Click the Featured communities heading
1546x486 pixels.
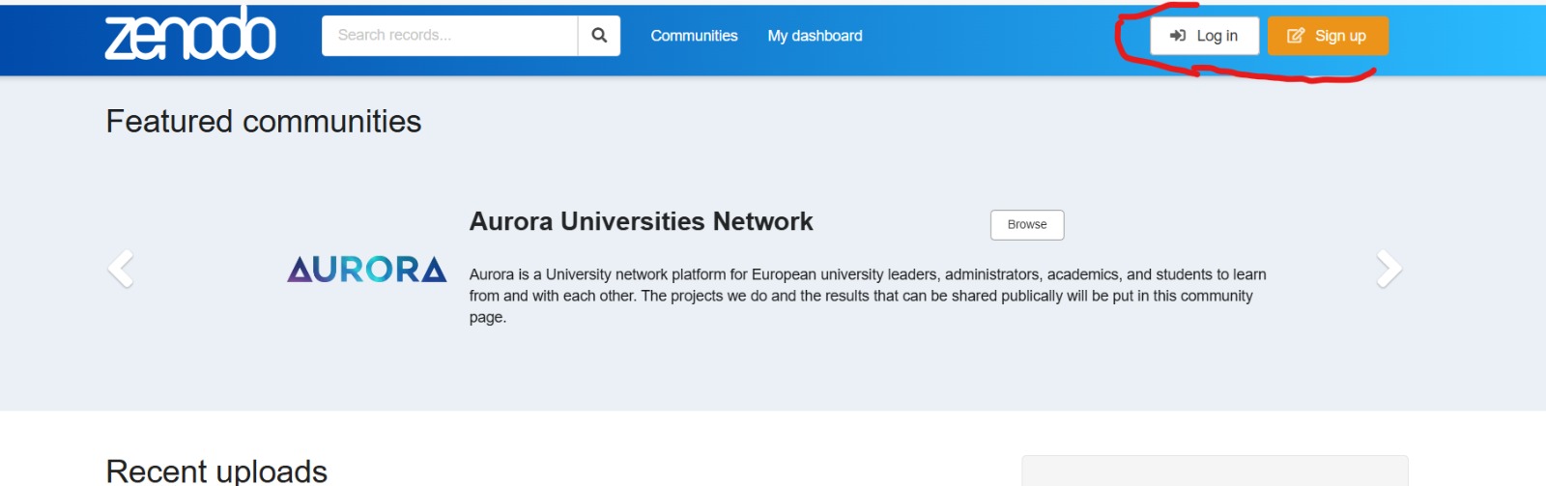click(x=264, y=122)
